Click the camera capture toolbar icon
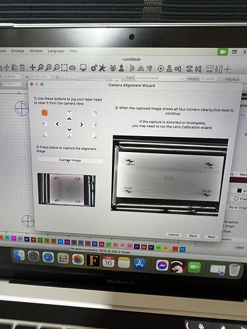 (x=72, y=68)
